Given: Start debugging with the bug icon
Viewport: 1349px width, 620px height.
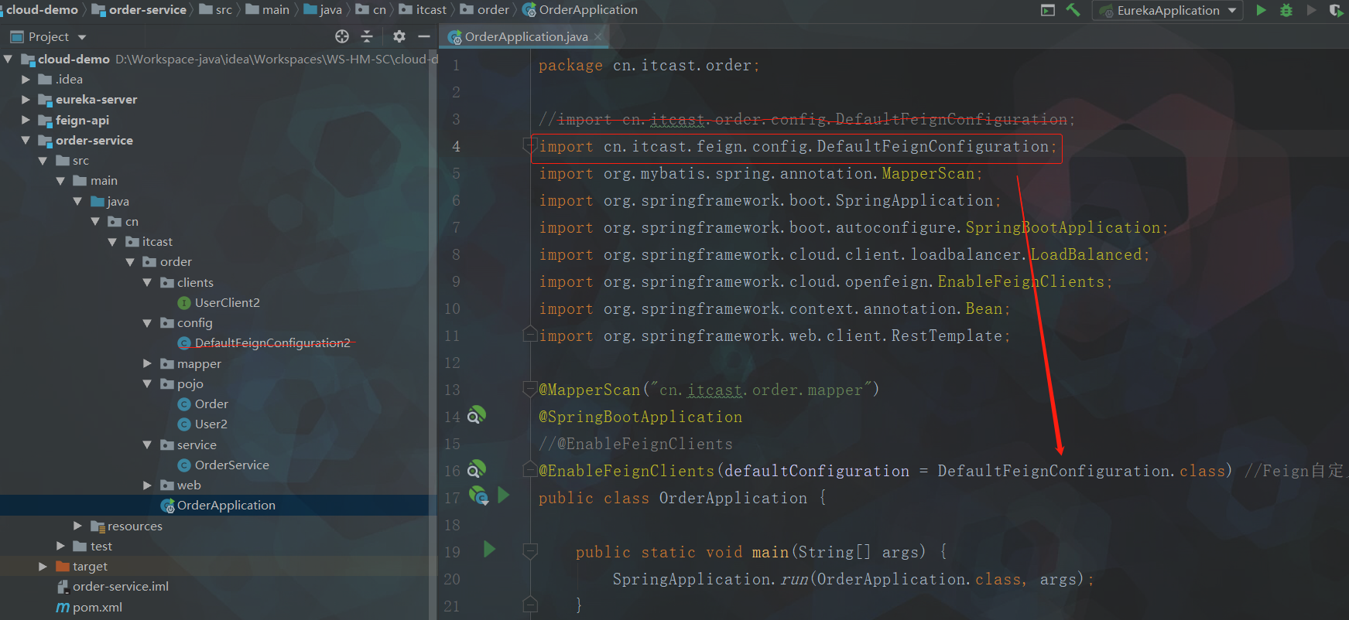Looking at the screenshot, I should [1286, 10].
